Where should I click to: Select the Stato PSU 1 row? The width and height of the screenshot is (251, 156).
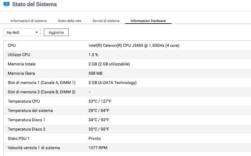127,138
